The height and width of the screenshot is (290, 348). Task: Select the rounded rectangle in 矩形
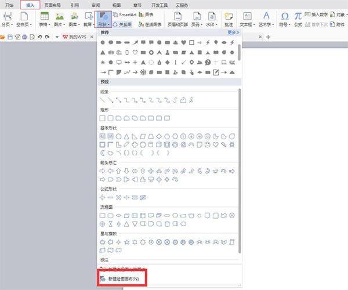110,118
